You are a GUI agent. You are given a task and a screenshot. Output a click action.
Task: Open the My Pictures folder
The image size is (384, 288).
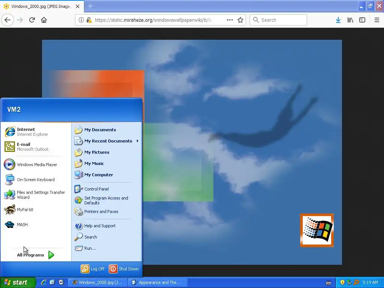(x=107, y=152)
